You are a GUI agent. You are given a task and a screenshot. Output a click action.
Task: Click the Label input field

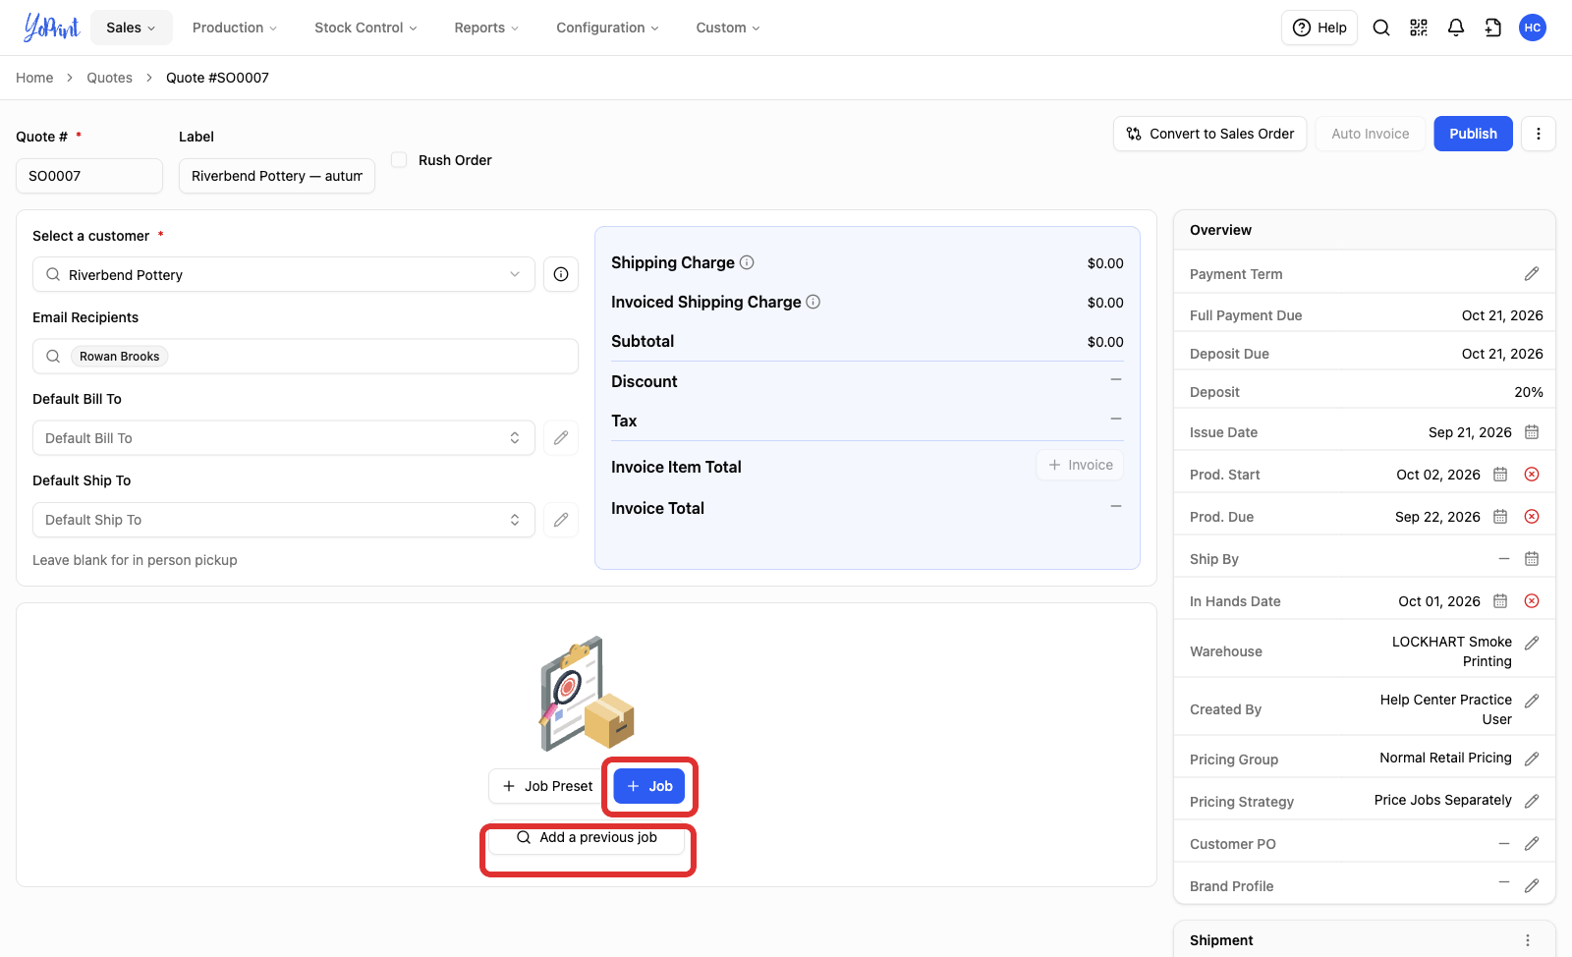click(277, 176)
